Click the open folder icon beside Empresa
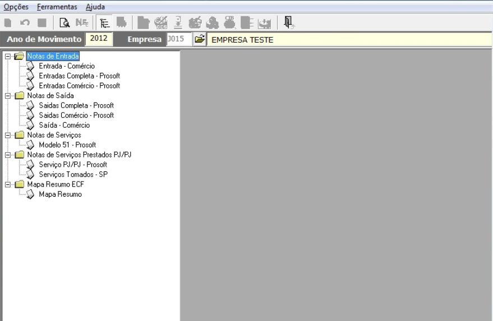Viewport: 493px width, 321px height. 199,40
